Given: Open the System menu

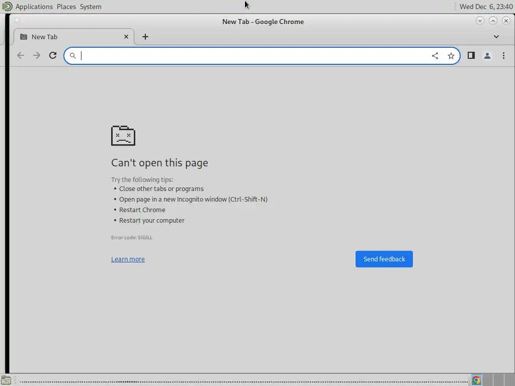Looking at the screenshot, I should 91,7.
